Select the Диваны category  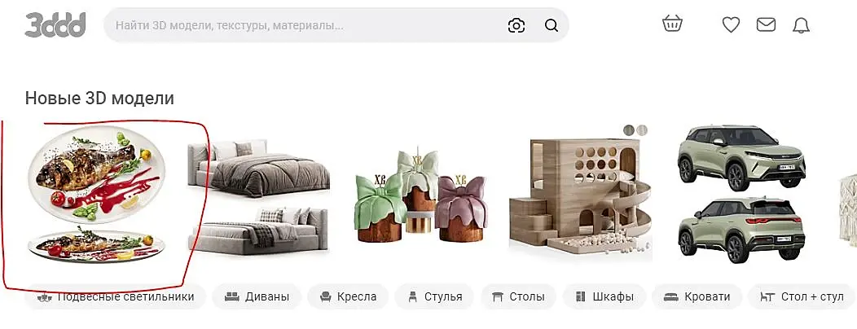(257, 296)
